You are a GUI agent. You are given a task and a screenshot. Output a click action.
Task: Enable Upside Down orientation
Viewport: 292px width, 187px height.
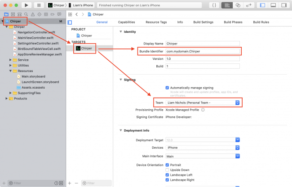click(167, 170)
